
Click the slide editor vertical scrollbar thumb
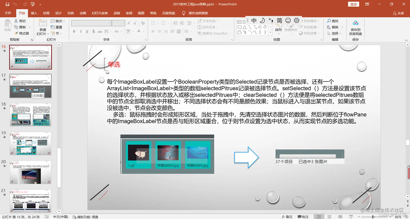click(x=407, y=142)
